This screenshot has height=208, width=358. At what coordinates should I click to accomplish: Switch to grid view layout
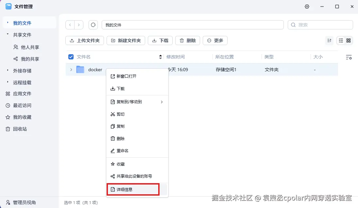click(349, 40)
